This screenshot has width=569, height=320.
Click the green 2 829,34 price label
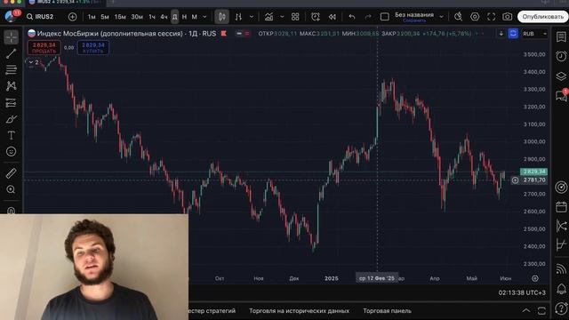(x=533, y=172)
